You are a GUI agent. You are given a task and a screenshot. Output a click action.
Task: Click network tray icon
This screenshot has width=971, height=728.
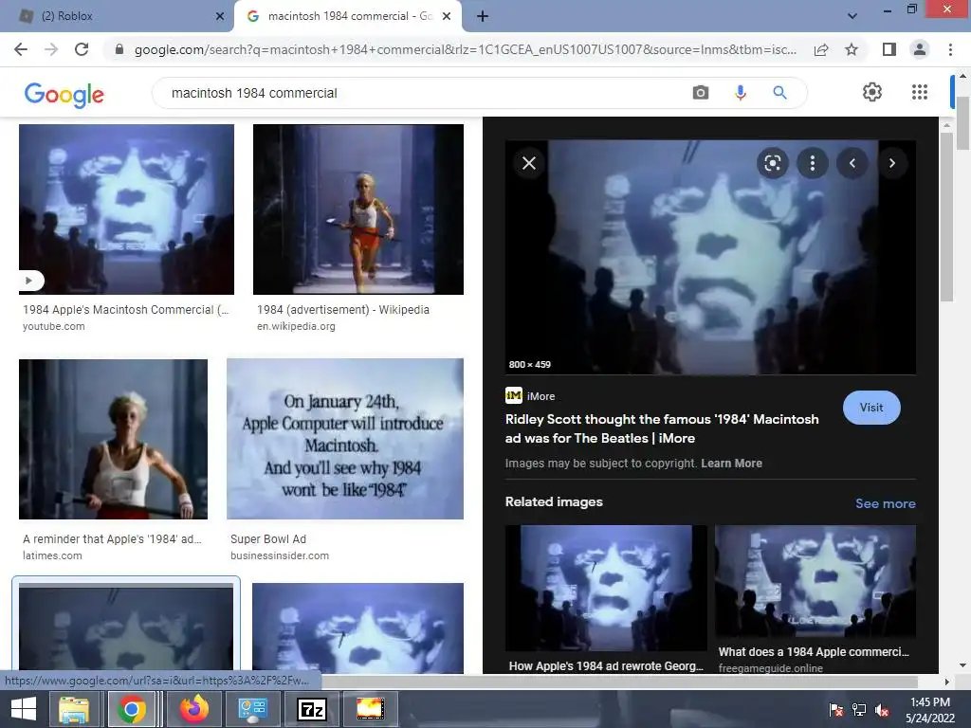[859, 709]
